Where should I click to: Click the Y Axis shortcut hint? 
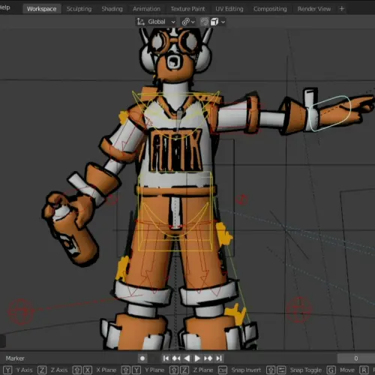(24, 370)
